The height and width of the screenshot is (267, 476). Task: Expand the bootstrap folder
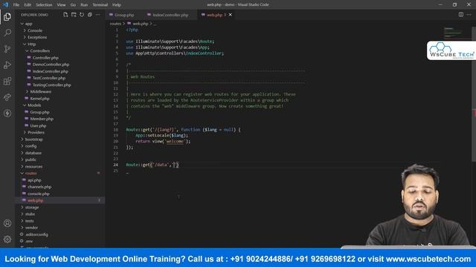[33, 139]
